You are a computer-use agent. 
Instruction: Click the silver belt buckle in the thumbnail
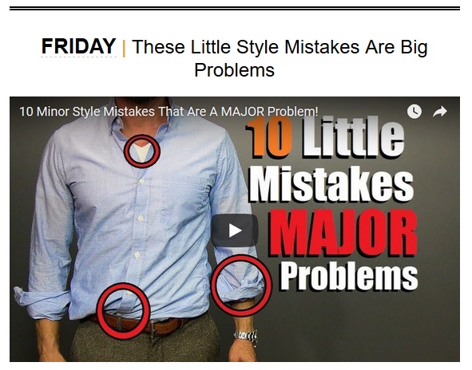[x=153, y=327]
